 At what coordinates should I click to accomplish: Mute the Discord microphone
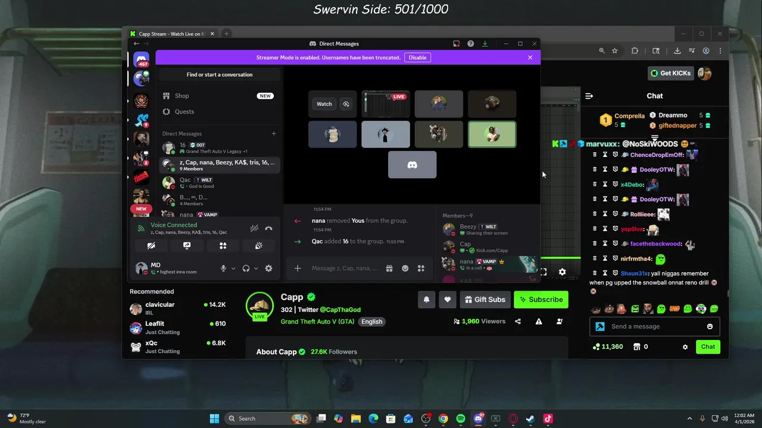coord(223,268)
